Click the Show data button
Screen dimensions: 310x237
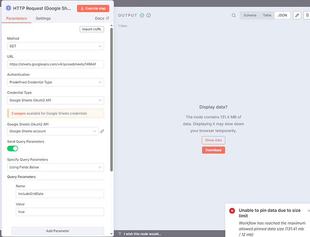point(213,140)
